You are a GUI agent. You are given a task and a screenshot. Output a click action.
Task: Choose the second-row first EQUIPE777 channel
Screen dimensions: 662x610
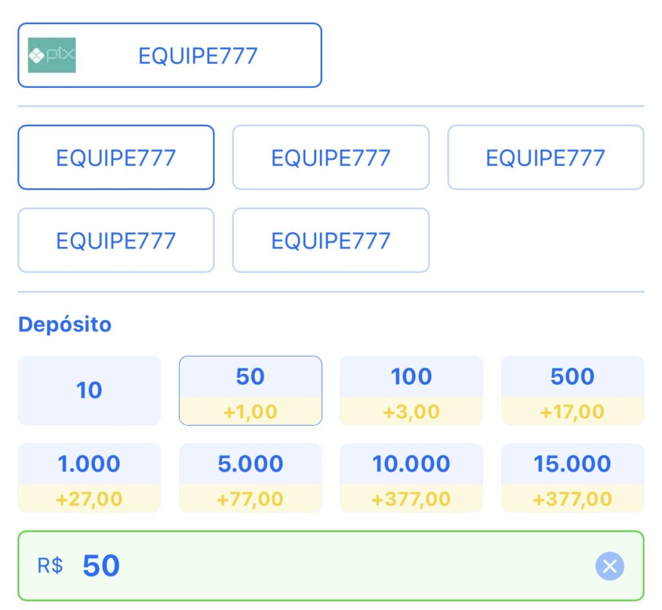tap(116, 241)
